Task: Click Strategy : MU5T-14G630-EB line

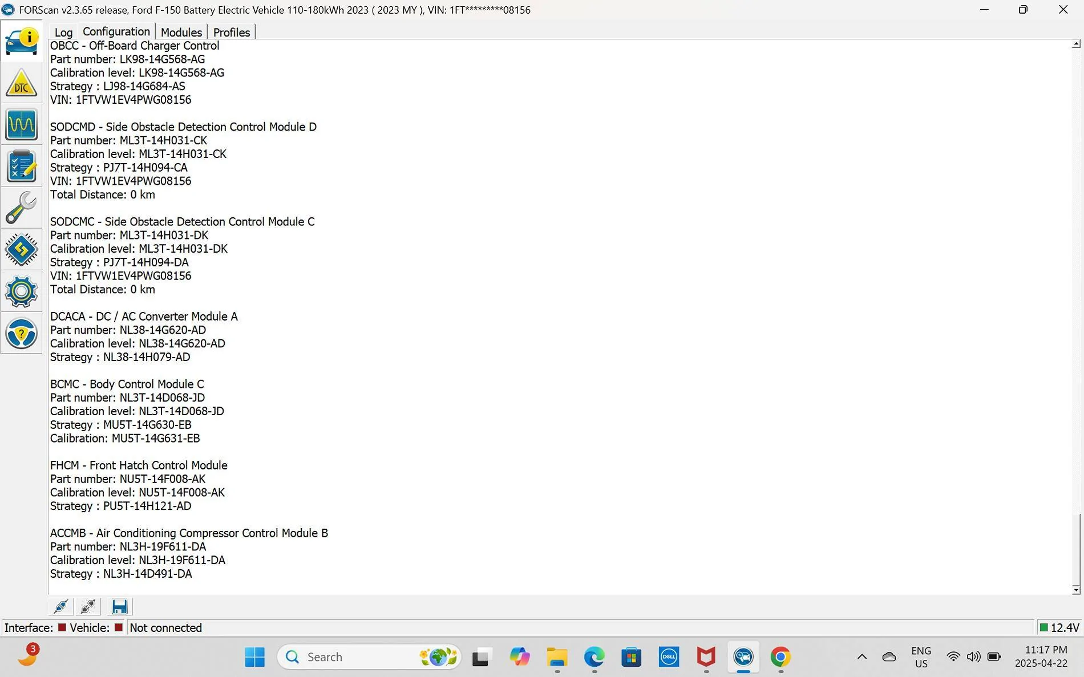Action: [120, 424]
